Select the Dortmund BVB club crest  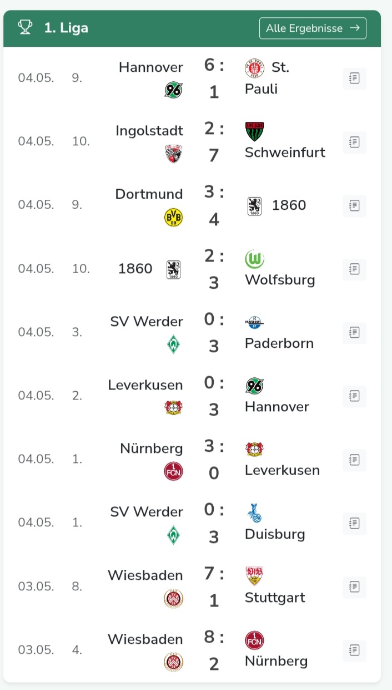(174, 217)
